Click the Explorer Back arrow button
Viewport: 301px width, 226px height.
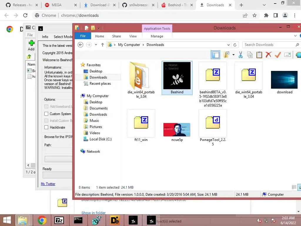click(81, 45)
